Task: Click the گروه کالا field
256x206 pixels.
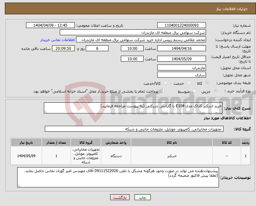Action: click(x=134, y=129)
